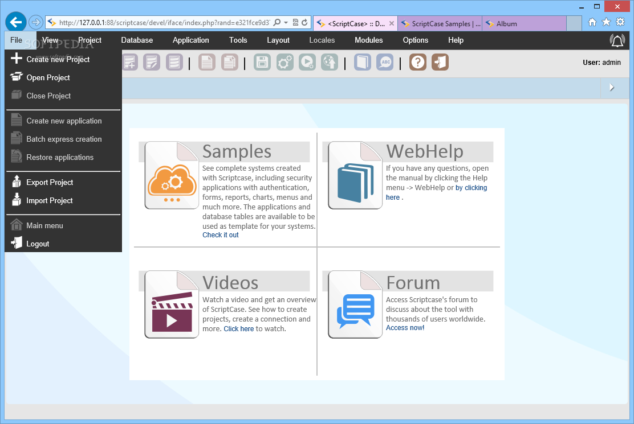Viewport: 634px width, 424px height.
Task: Expand the right panel arrow
Action: pyautogui.click(x=612, y=87)
